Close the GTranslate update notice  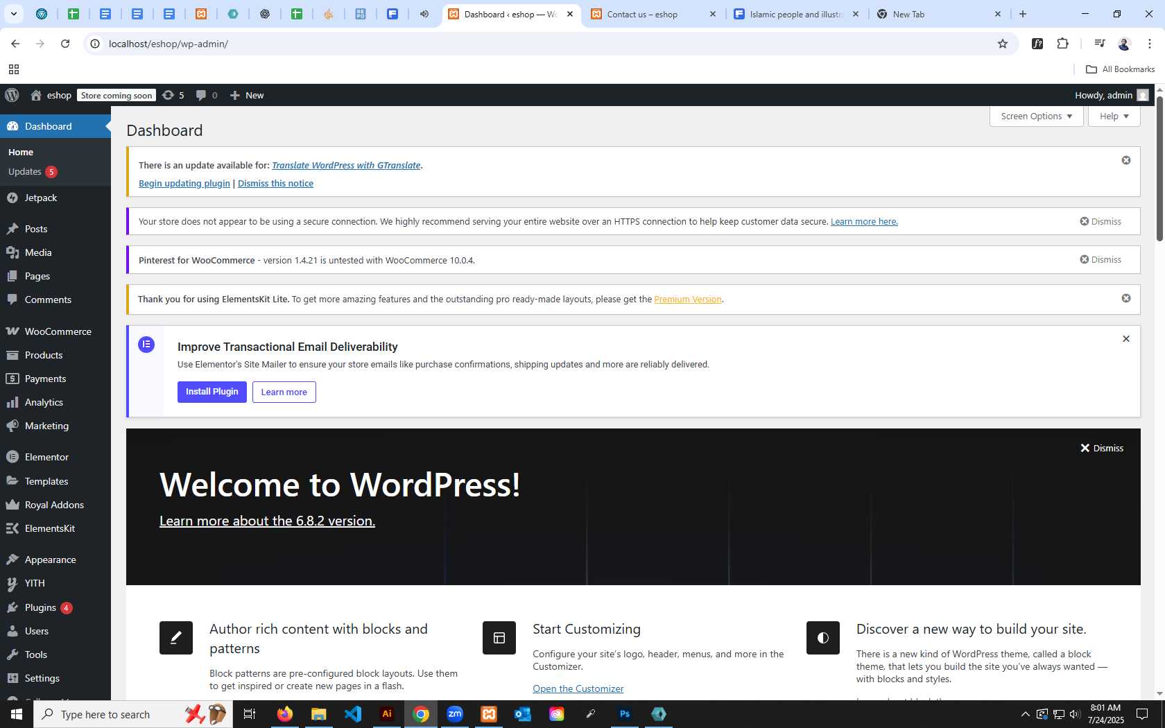(1126, 160)
